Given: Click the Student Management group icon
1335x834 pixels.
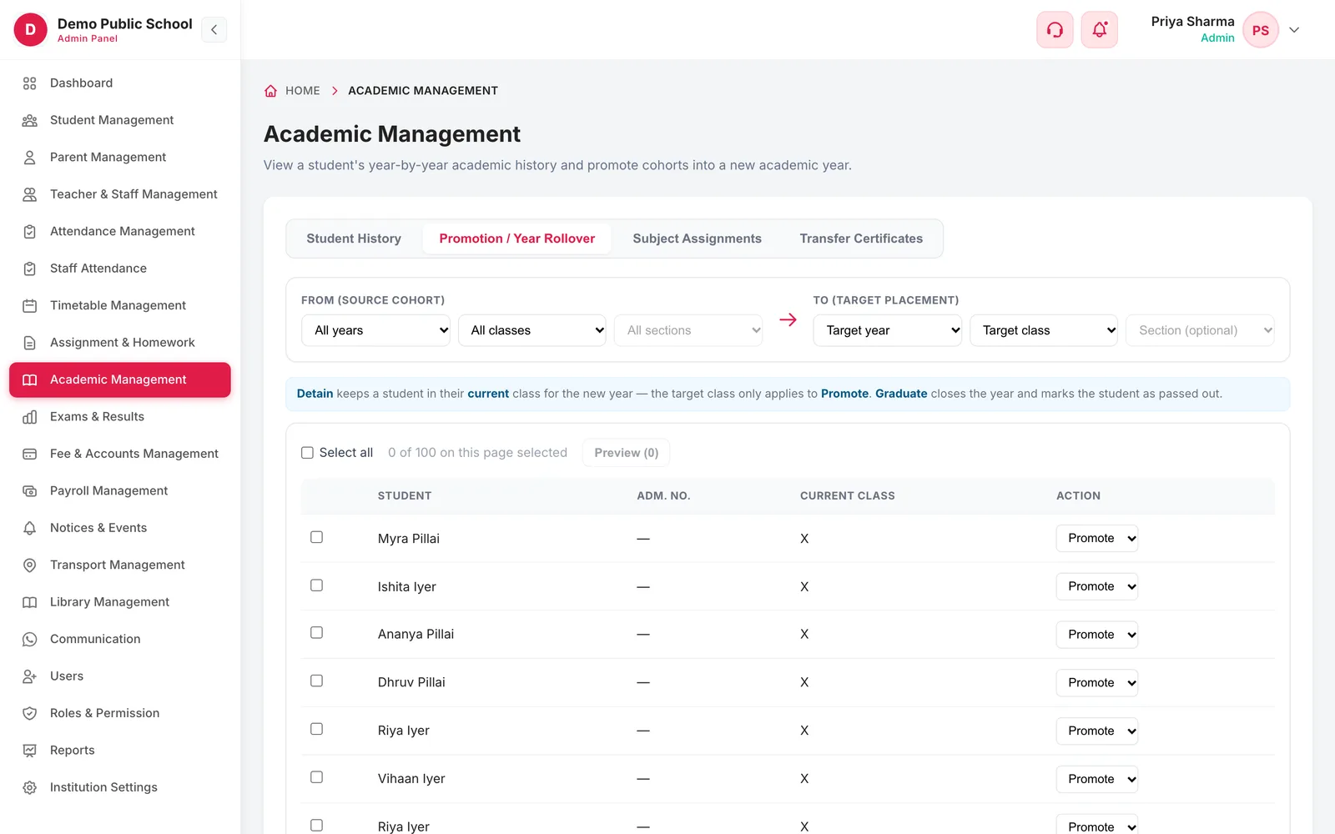Looking at the screenshot, I should point(30,120).
